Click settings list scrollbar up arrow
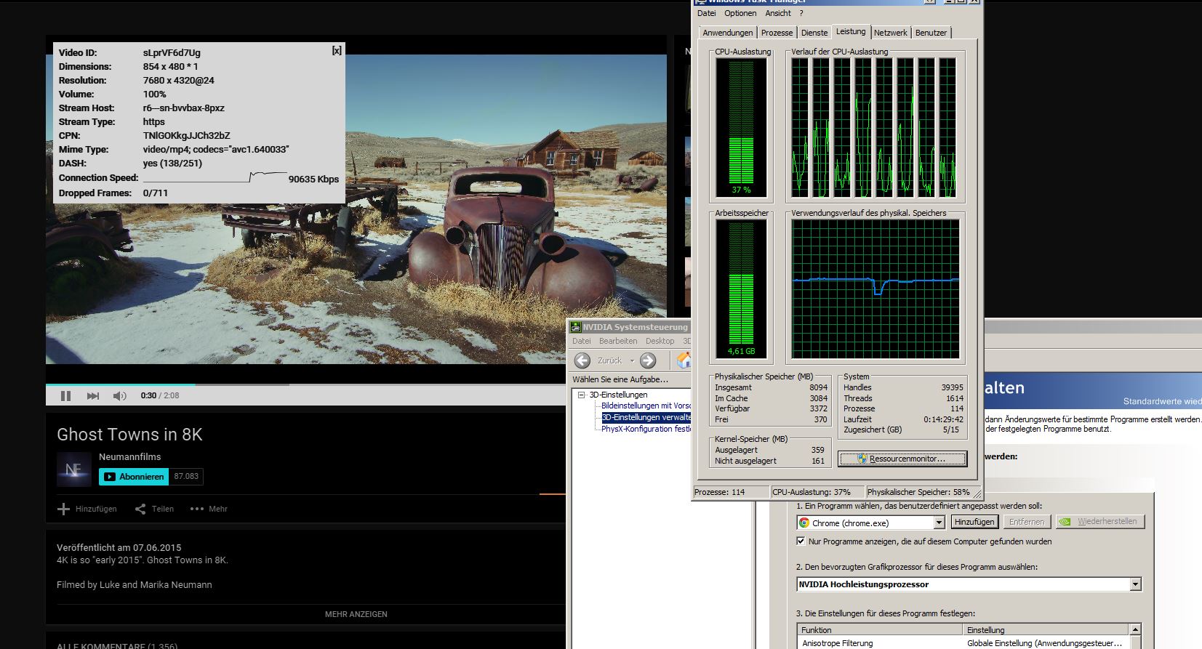The width and height of the screenshot is (1202, 649). point(1135,629)
